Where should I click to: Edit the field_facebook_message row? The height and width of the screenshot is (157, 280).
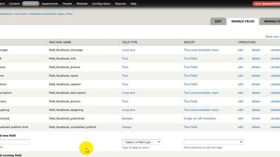[241, 50]
